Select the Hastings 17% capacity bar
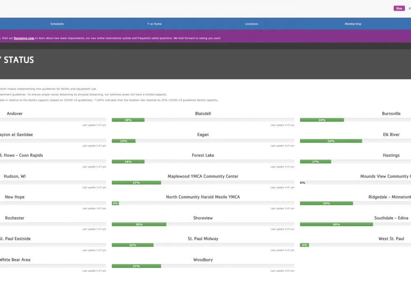This screenshot has width=411, height=281. [316, 162]
